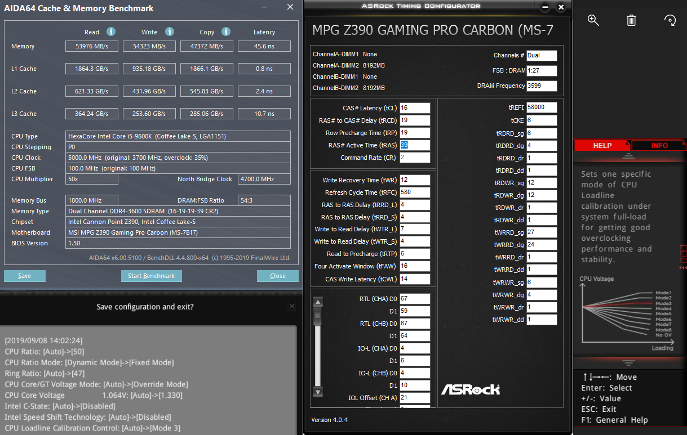
Task: Click the Save button in AIDA64
Action: (x=25, y=276)
